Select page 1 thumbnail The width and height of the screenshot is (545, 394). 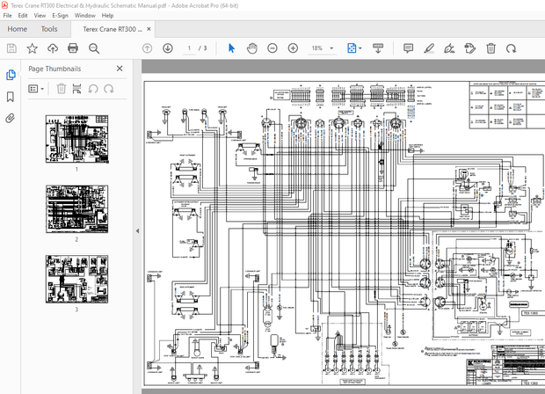pyautogui.click(x=76, y=139)
